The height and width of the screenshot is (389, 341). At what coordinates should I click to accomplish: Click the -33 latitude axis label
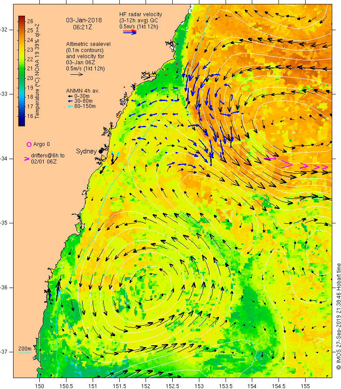coord(4,94)
